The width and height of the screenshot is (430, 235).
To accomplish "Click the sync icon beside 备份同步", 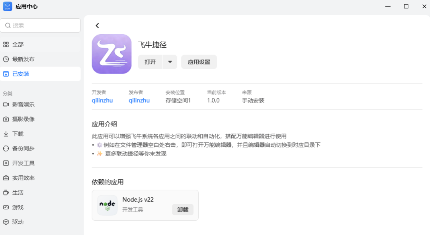I will tap(6, 148).
